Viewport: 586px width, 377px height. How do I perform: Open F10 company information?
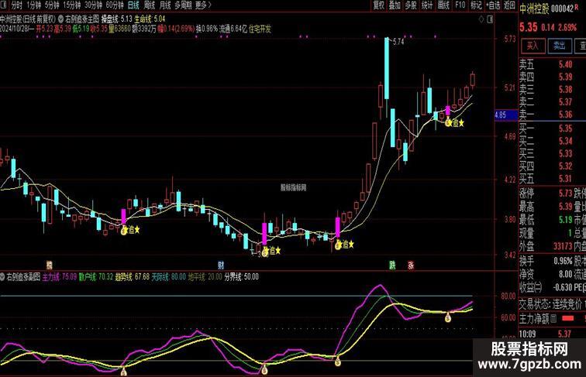pos(460,5)
